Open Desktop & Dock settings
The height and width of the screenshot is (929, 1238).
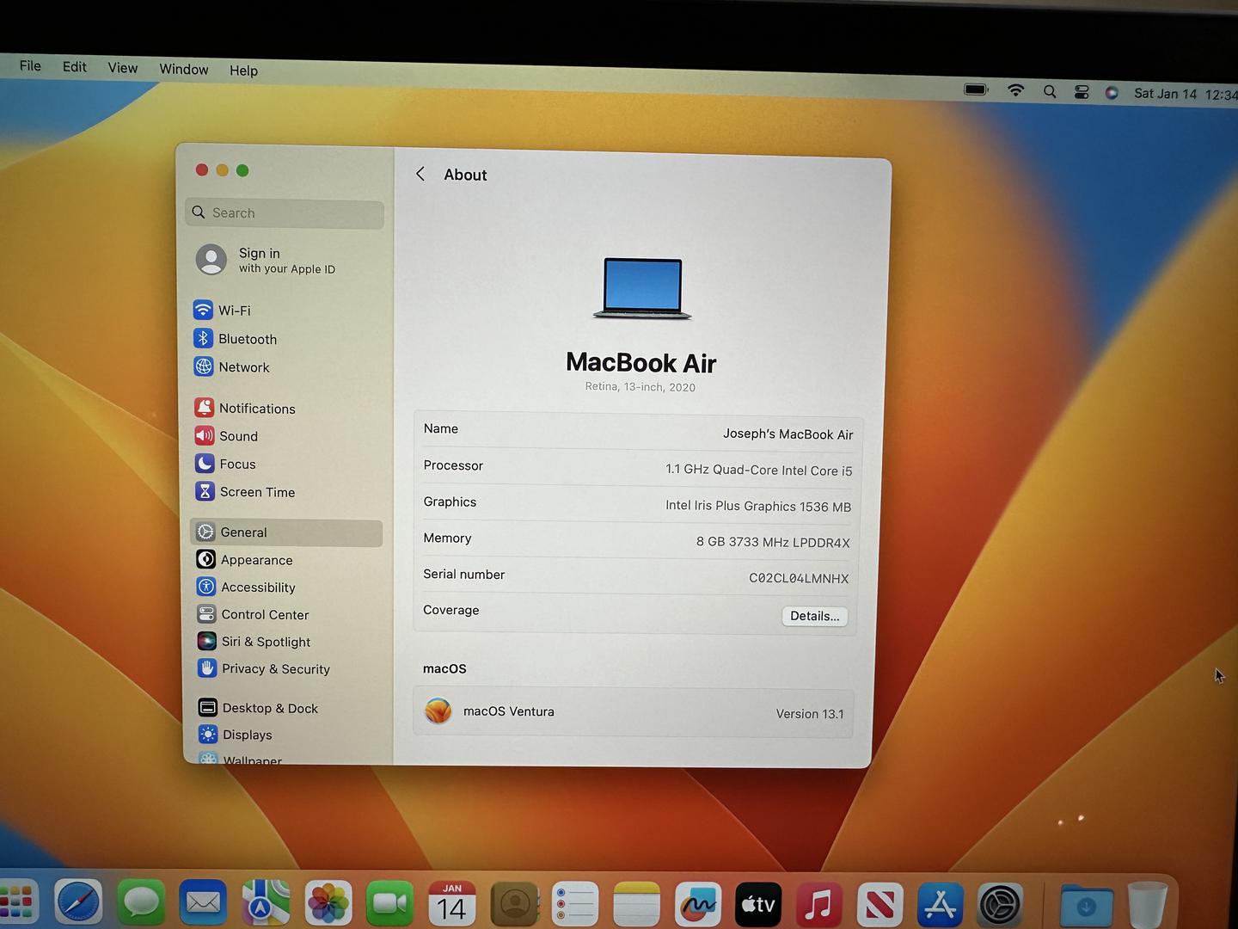[259, 708]
